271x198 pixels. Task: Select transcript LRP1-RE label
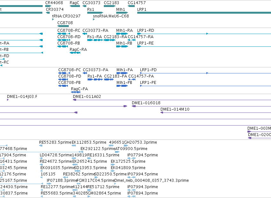point(145,43)
